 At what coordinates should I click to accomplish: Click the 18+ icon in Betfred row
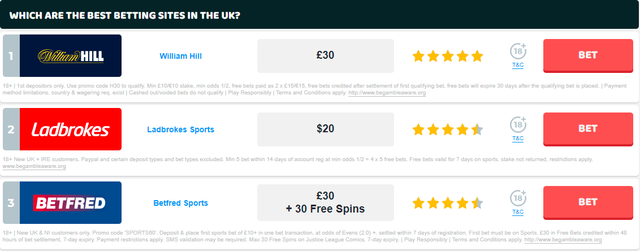(x=518, y=198)
